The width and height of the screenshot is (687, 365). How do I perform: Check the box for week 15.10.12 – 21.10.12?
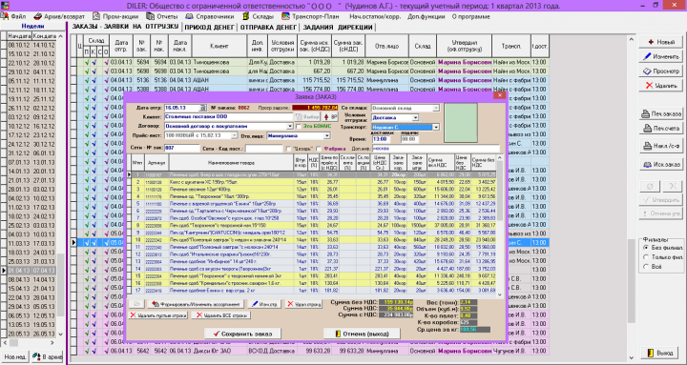click(x=4, y=53)
